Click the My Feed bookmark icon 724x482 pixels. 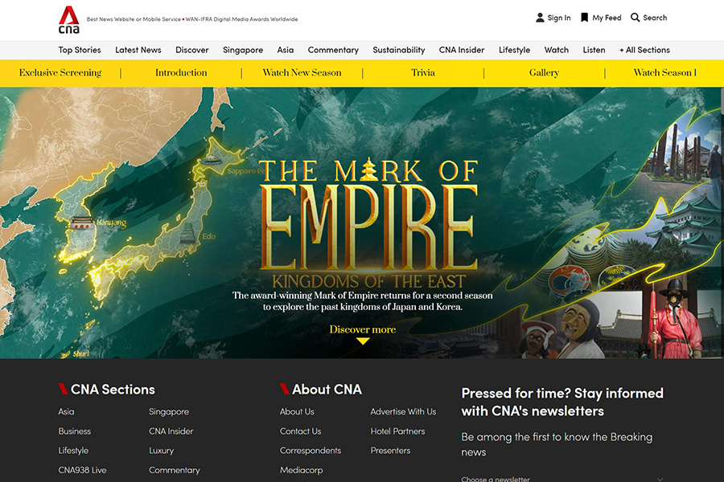(x=584, y=18)
